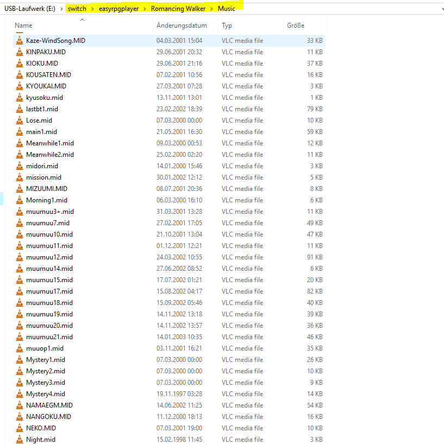Click the 91 KB size value
The image size is (444, 445).
(315, 257)
